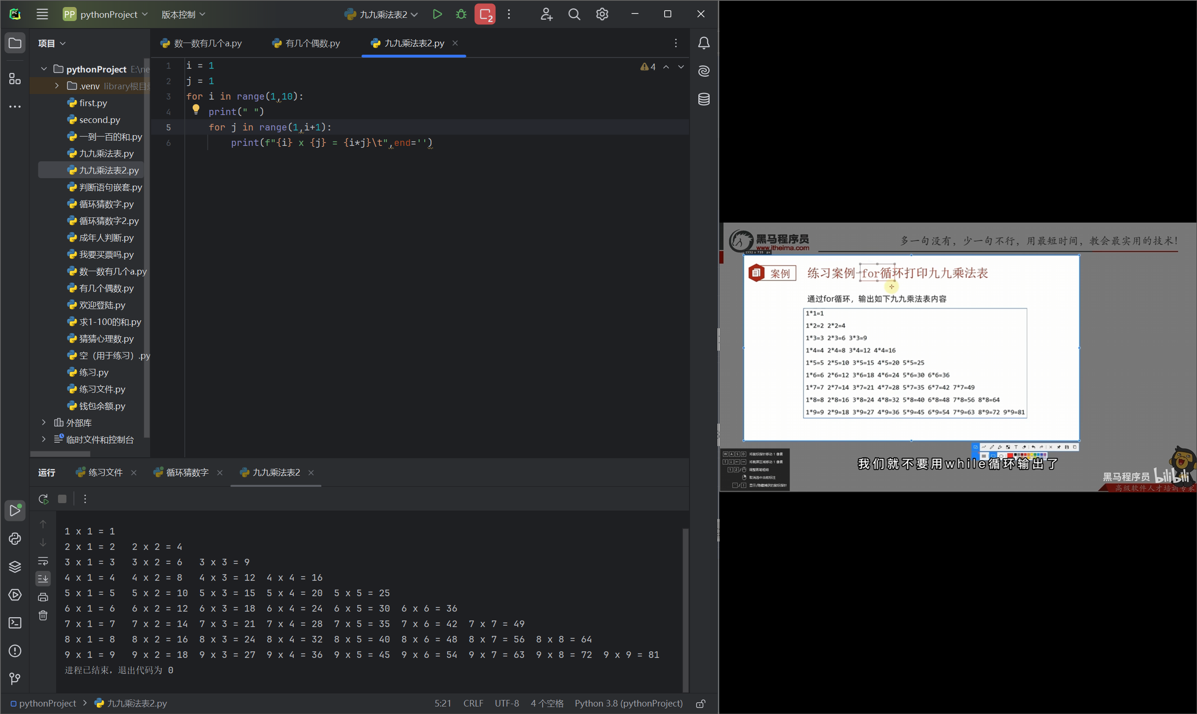Expand the .venv folder
Screen dimensions: 1197x714
point(57,86)
